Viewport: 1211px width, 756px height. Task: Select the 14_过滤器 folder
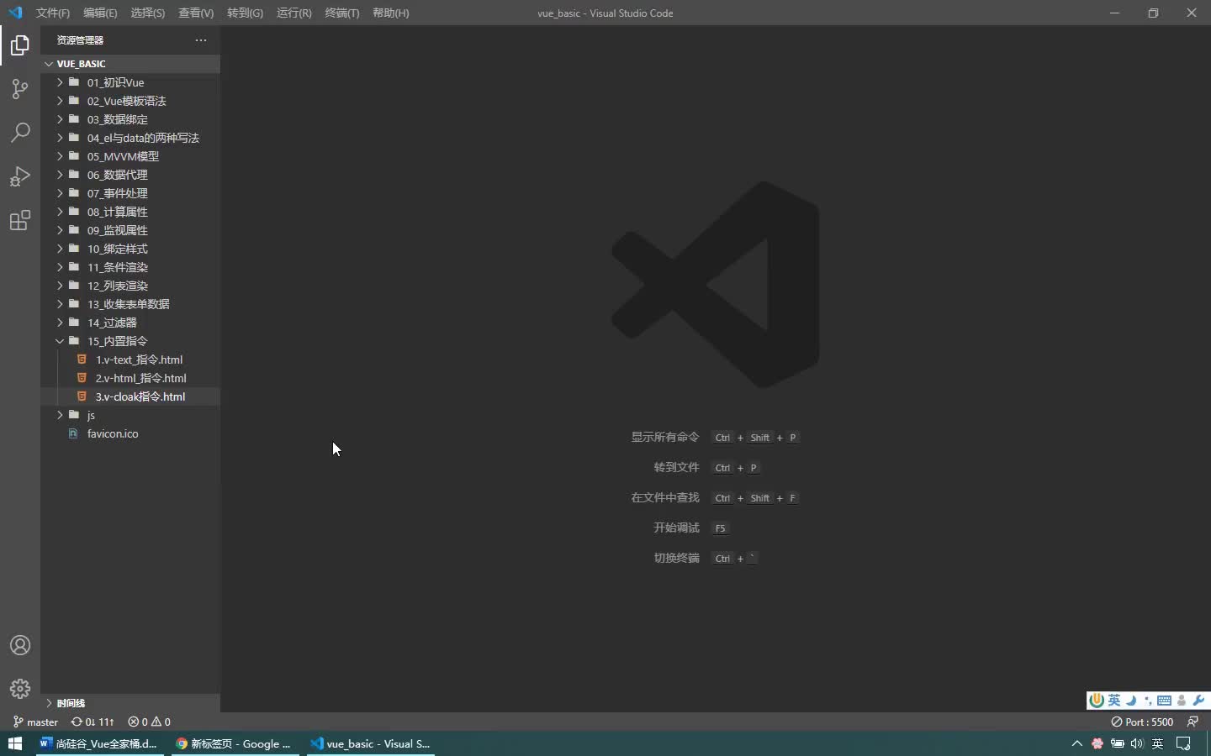pyautogui.click(x=130, y=323)
